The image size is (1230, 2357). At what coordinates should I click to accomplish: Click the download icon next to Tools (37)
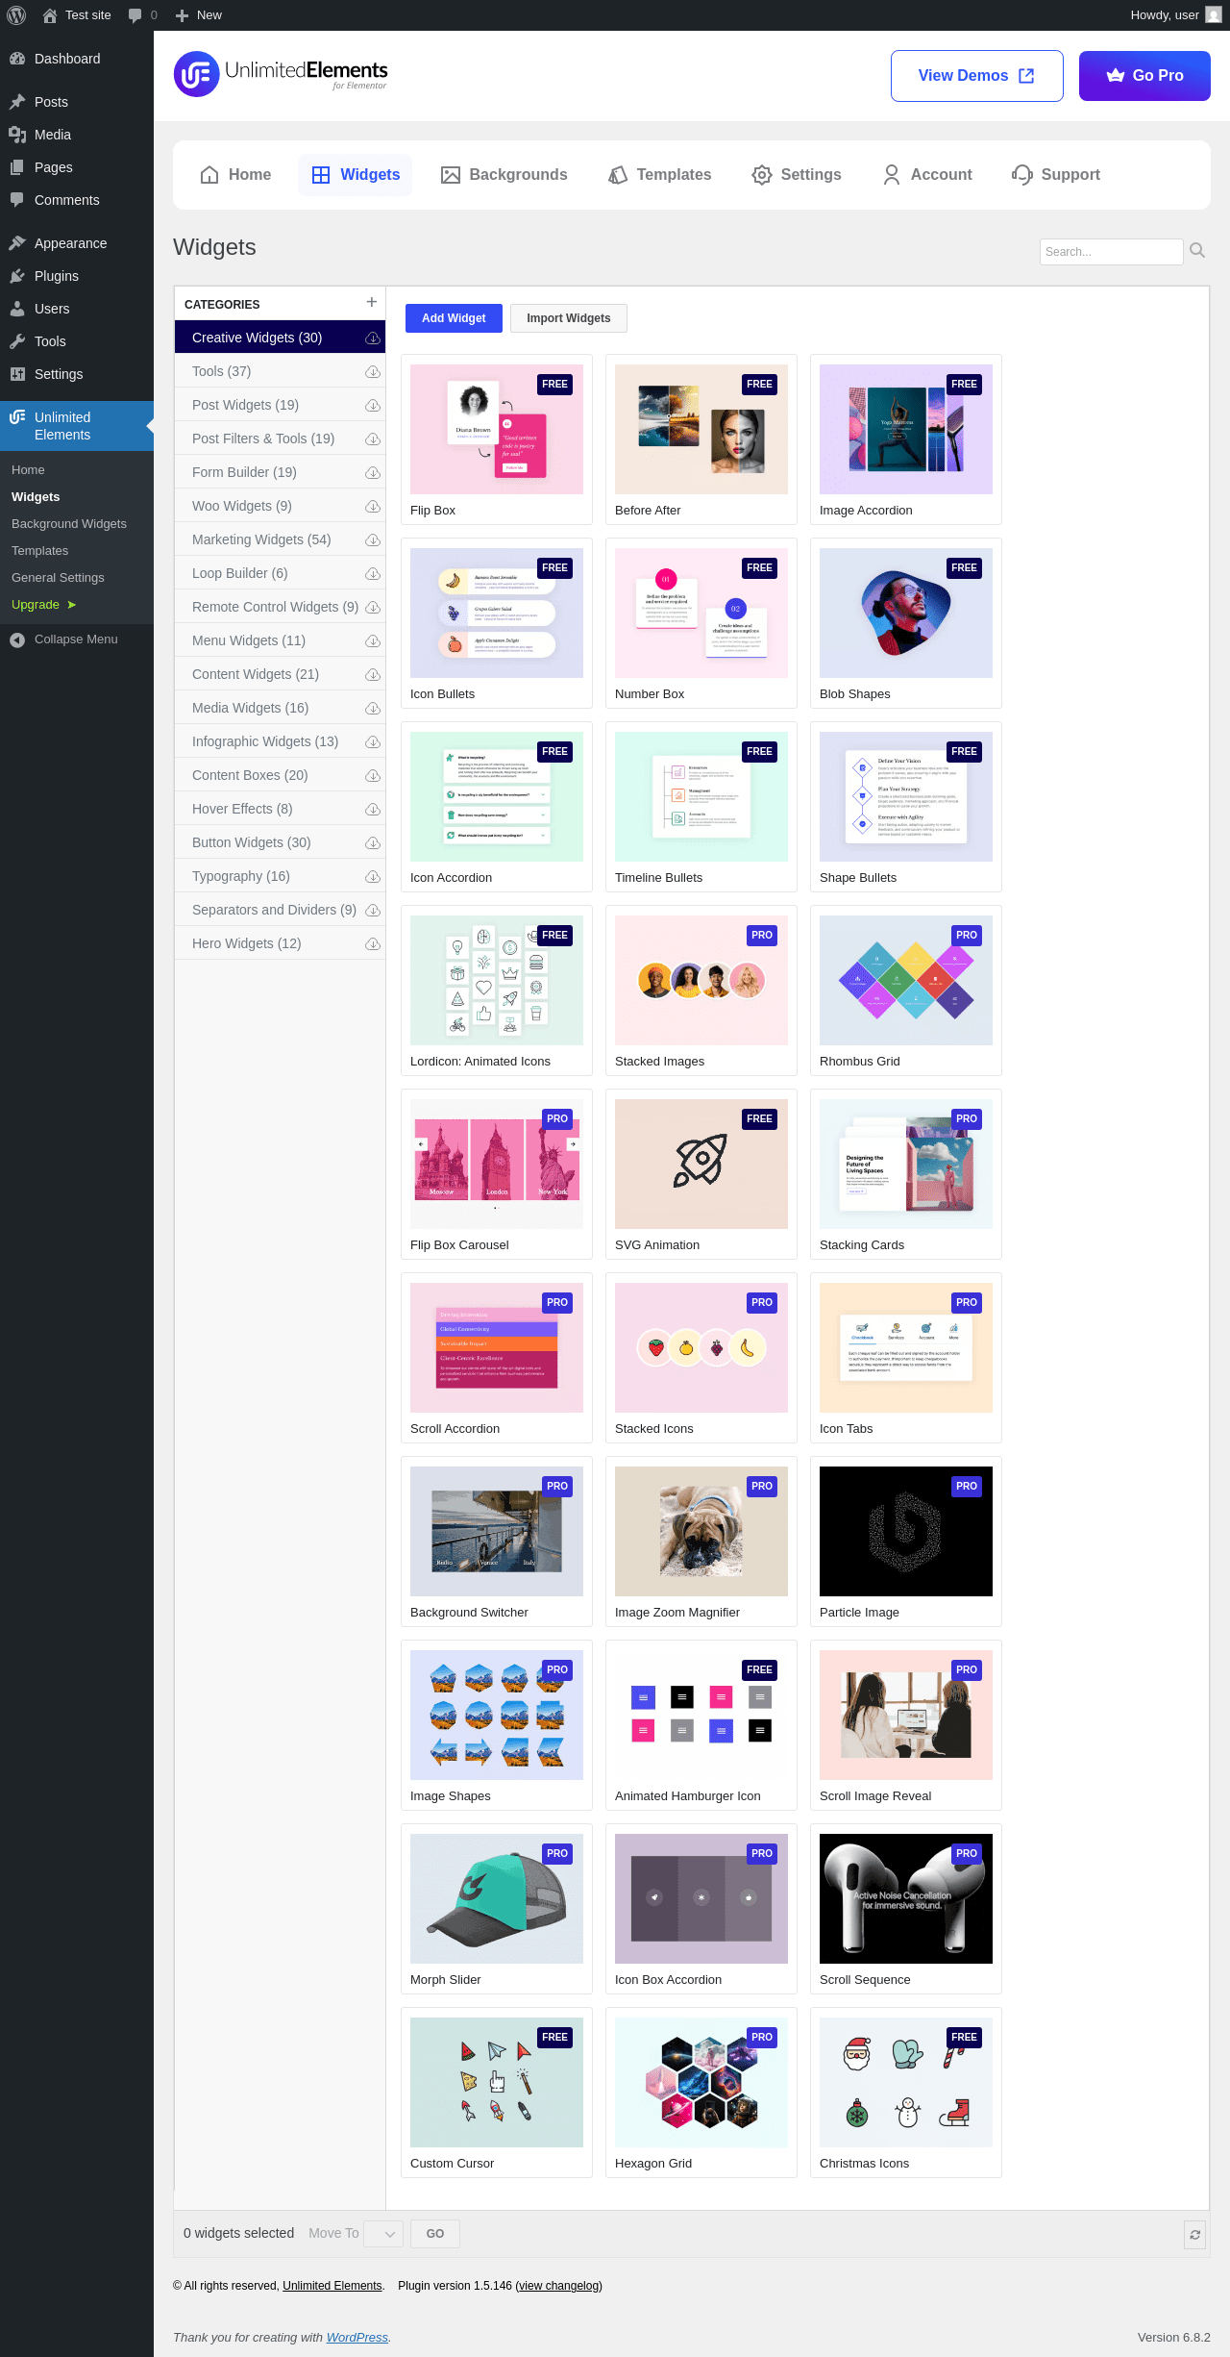pyautogui.click(x=373, y=372)
